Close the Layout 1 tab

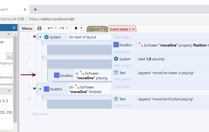(105, 29)
